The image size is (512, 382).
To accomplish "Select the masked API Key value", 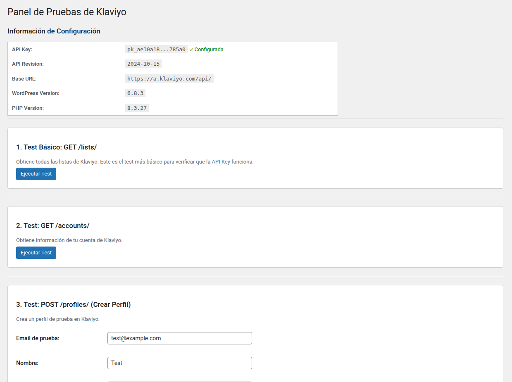I will coord(156,49).
